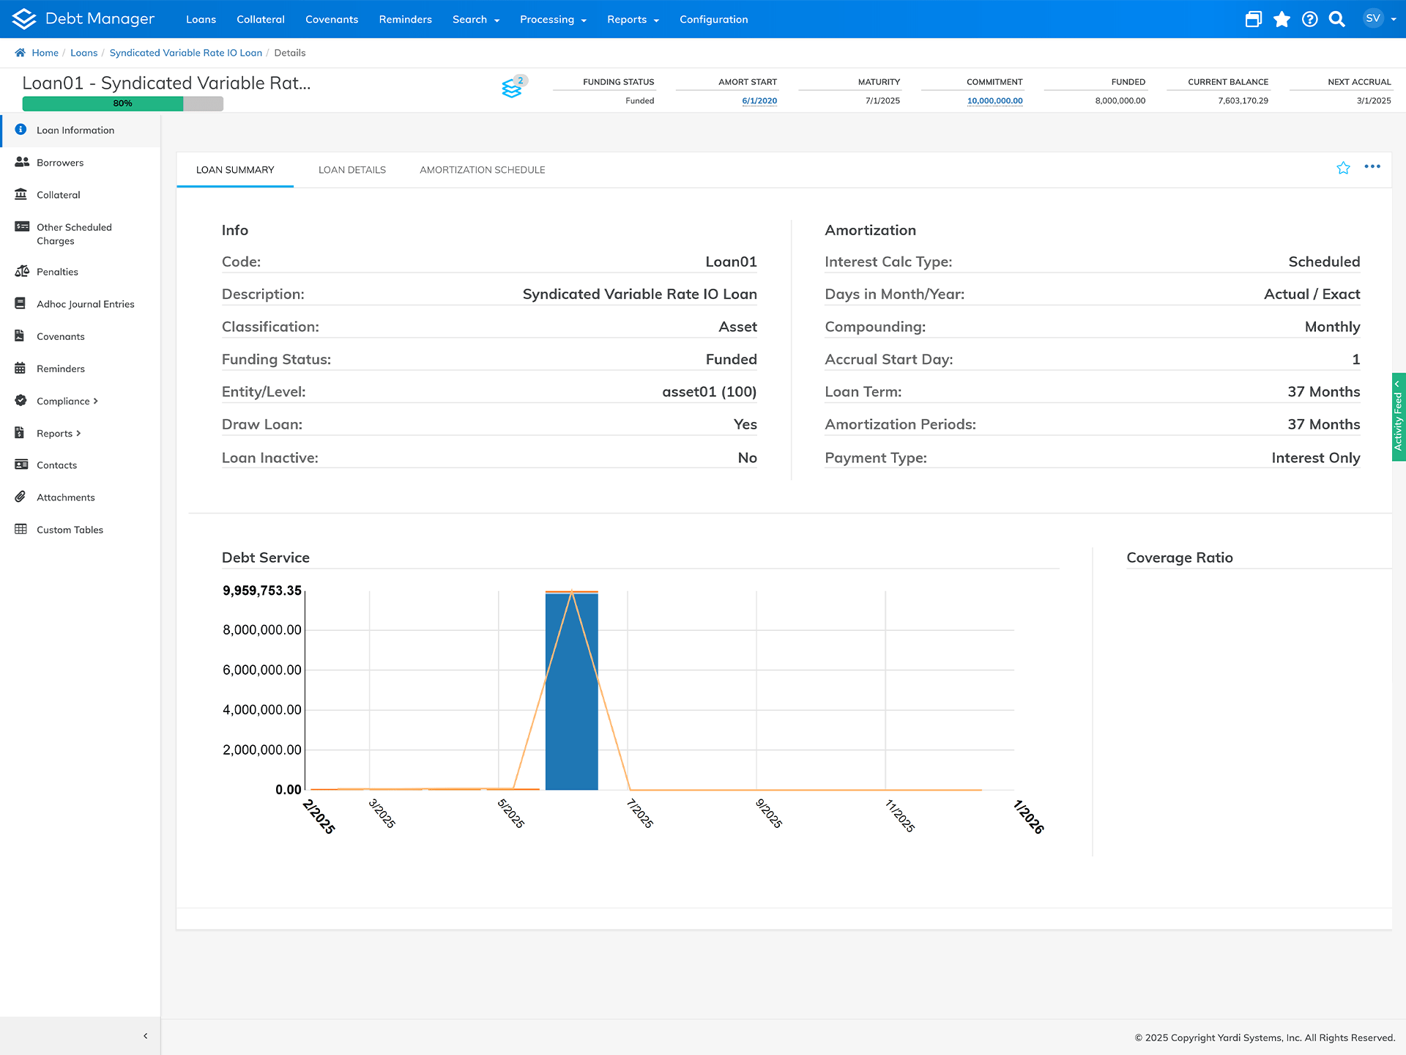Favorite this loan with outlined star
The image size is (1406, 1055).
point(1343,169)
